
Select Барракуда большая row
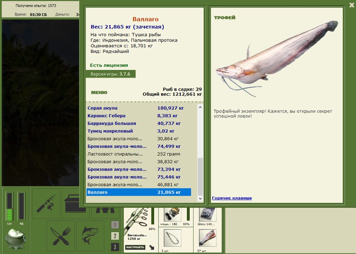click(139, 123)
